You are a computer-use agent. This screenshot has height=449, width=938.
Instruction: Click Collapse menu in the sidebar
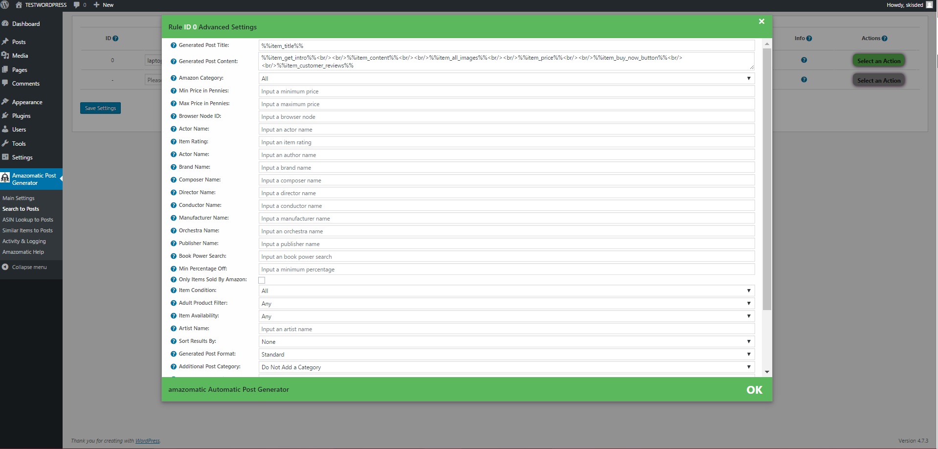tap(24, 267)
